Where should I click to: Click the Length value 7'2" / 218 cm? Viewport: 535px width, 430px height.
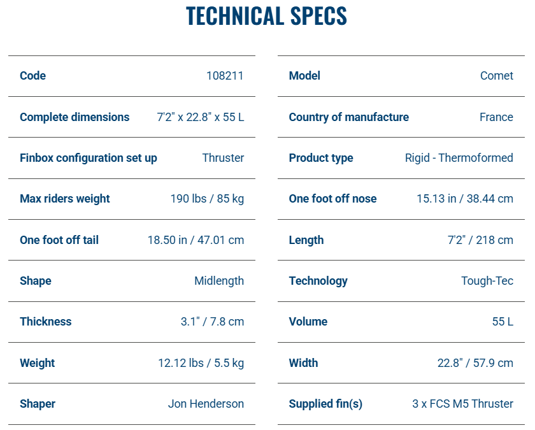[480, 240]
